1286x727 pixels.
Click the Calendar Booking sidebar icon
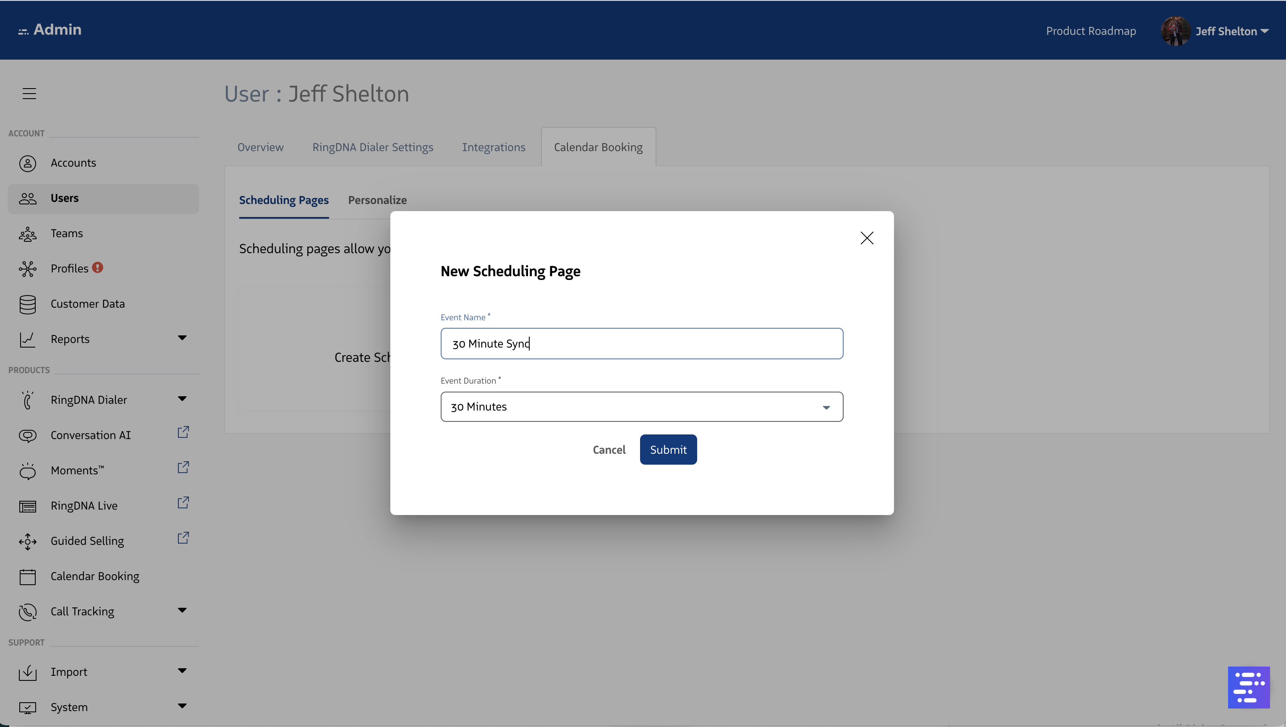point(27,577)
